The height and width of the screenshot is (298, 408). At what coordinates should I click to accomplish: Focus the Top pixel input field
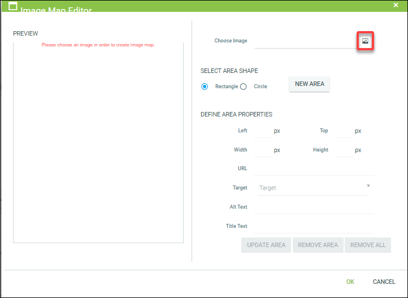click(343, 131)
